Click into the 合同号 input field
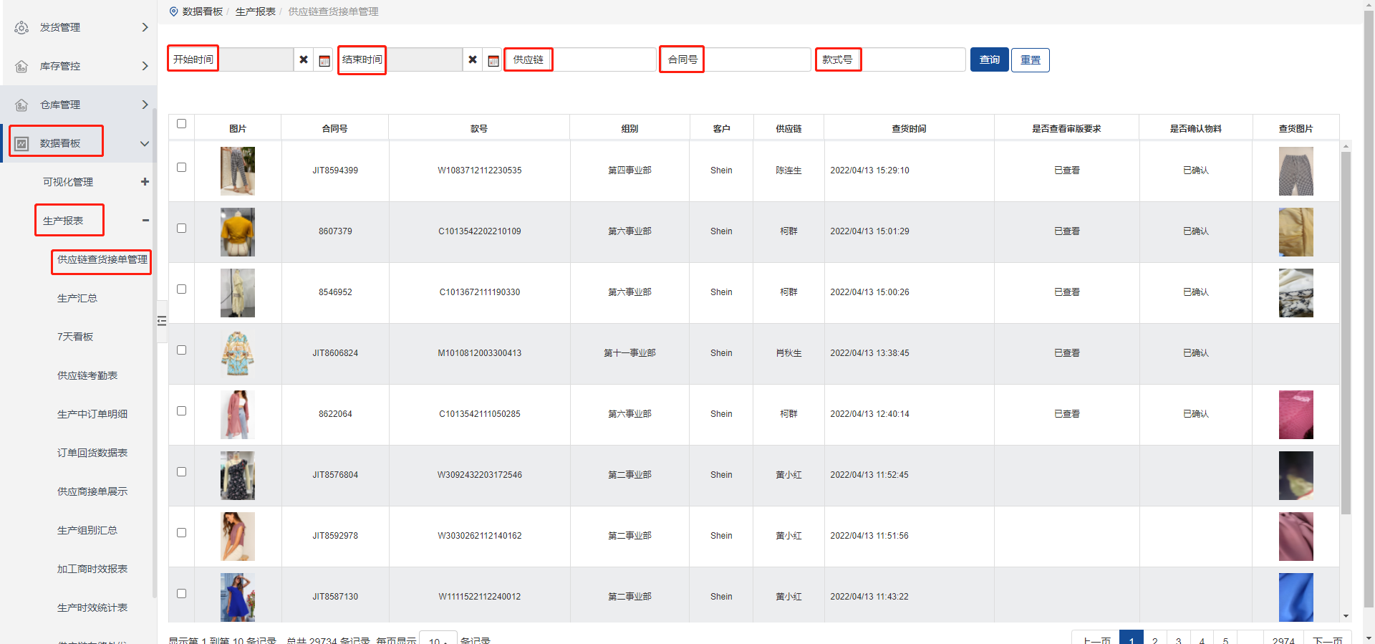The width and height of the screenshot is (1375, 644). 756,60
